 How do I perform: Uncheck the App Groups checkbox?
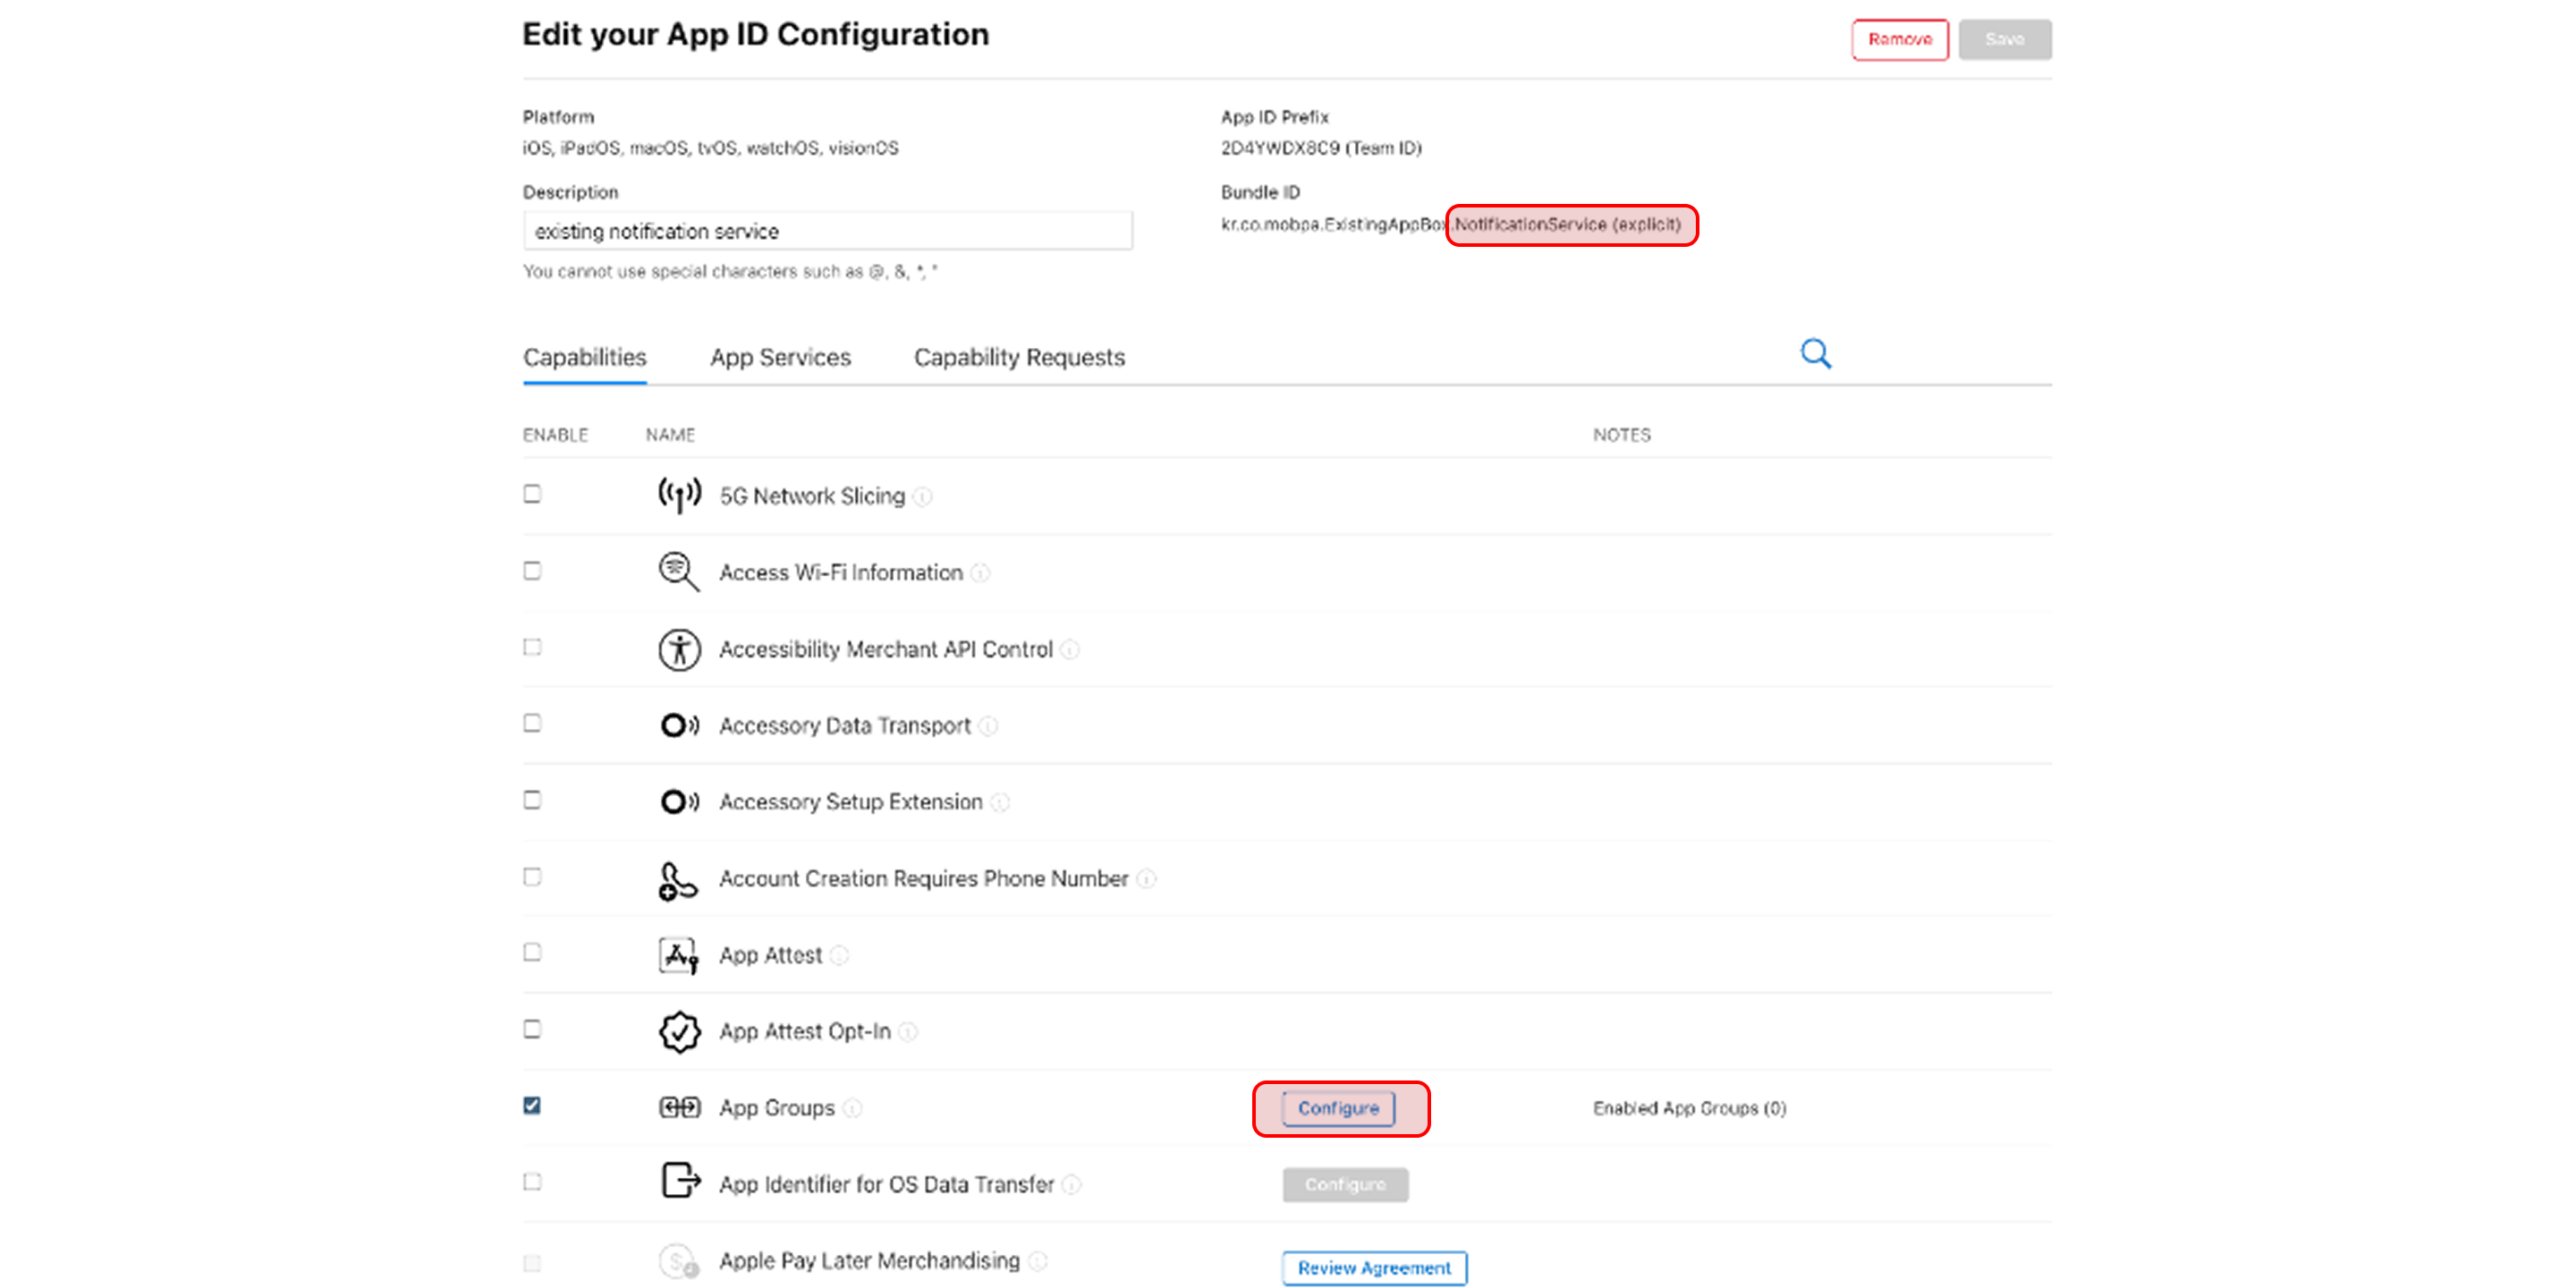(532, 1105)
